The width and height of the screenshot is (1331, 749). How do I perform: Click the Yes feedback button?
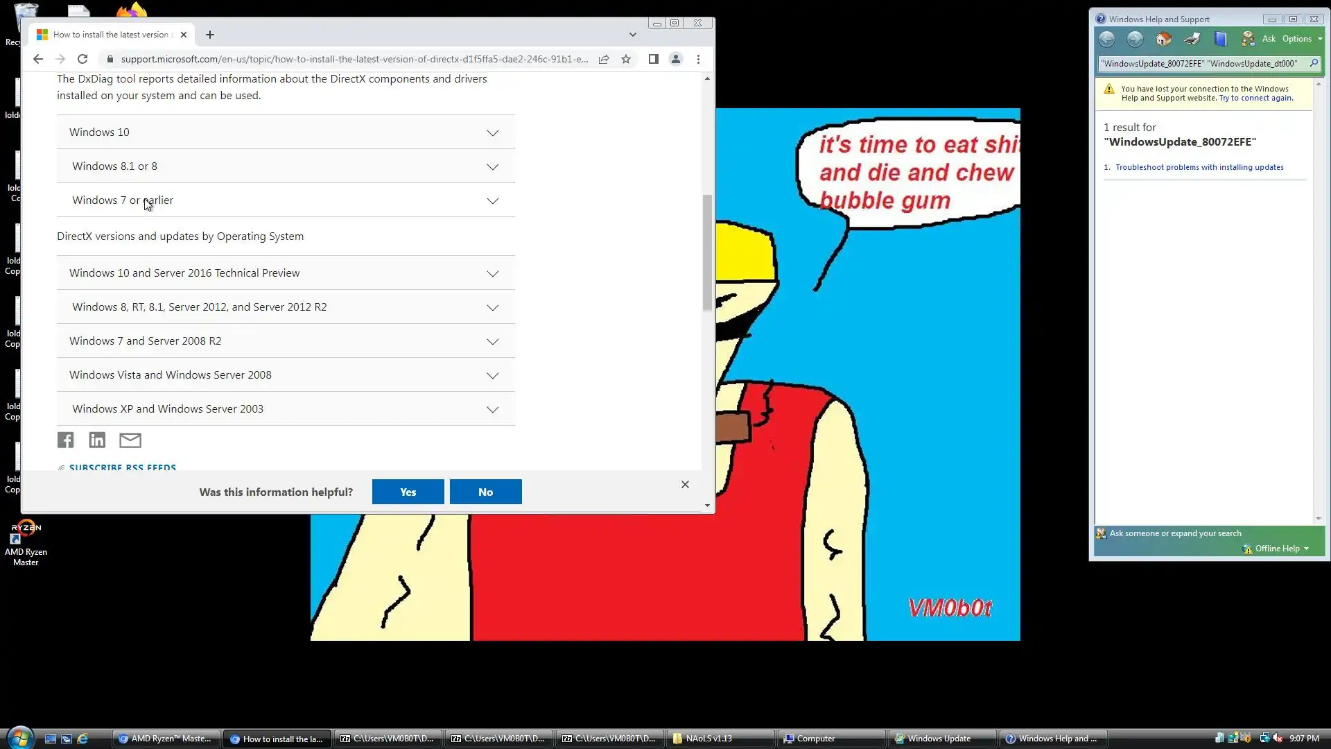408,492
